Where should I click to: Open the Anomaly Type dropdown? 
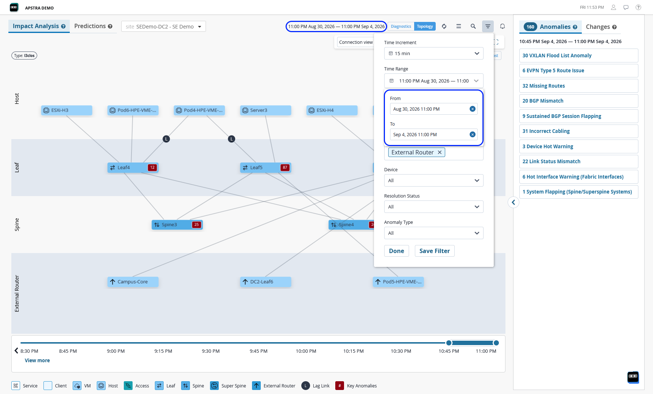434,233
